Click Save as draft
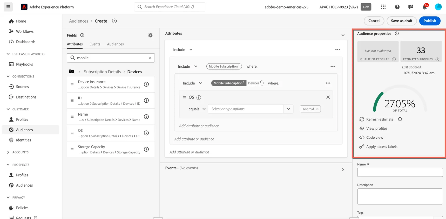 (401, 21)
